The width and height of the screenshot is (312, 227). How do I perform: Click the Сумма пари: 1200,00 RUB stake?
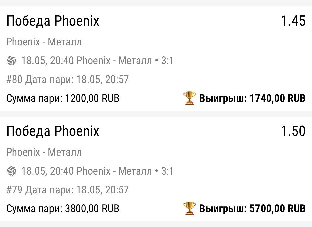[63, 99]
